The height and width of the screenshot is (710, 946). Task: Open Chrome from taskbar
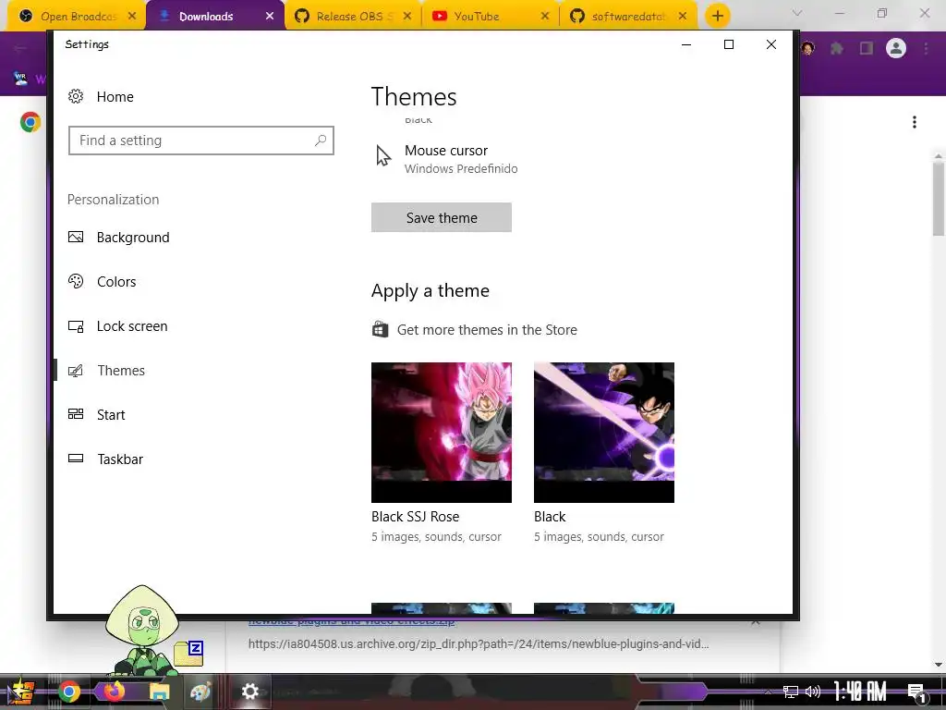[68, 692]
